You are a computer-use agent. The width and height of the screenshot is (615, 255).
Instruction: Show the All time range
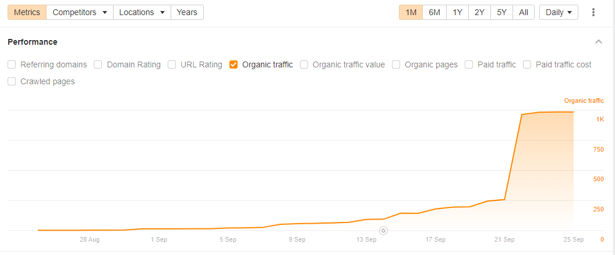(x=524, y=12)
